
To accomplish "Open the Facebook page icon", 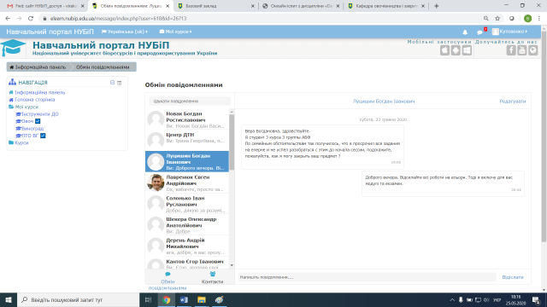I will coord(511,50).
